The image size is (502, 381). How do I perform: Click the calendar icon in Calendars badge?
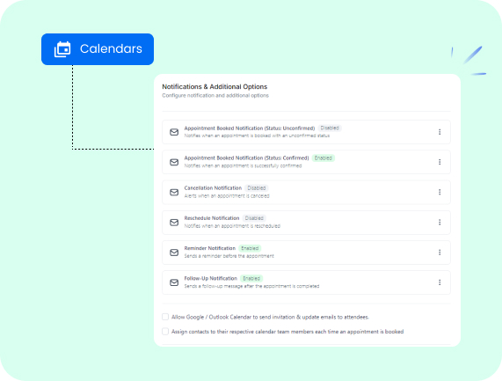62,49
